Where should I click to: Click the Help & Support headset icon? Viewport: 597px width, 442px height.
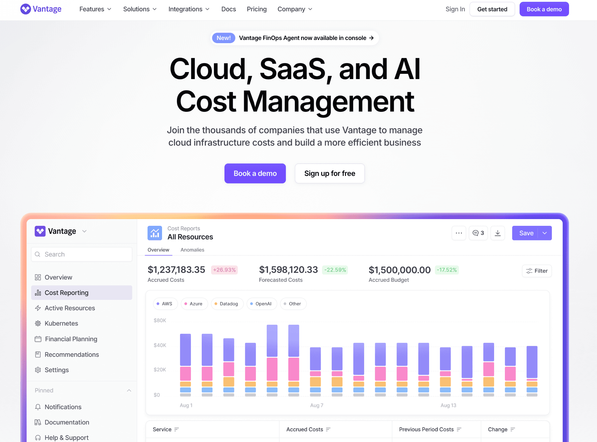tap(38, 438)
